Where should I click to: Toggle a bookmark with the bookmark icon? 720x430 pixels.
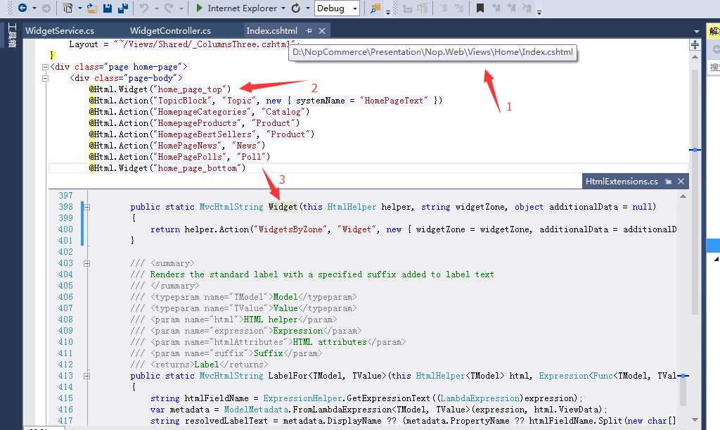[480, 8]
